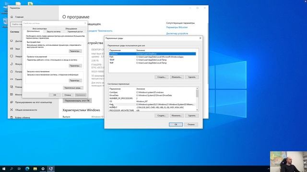This screenshot has height=172, width=307.
Task: Open the Память storage icon in sidebar
Action: (12, 79)
